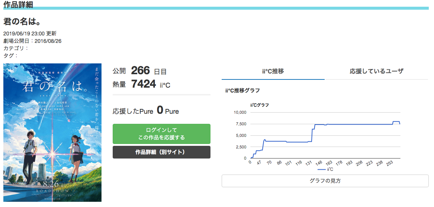Click the グラフの見方 button
This screenshot has height=207, width=434.
(325, 181)
